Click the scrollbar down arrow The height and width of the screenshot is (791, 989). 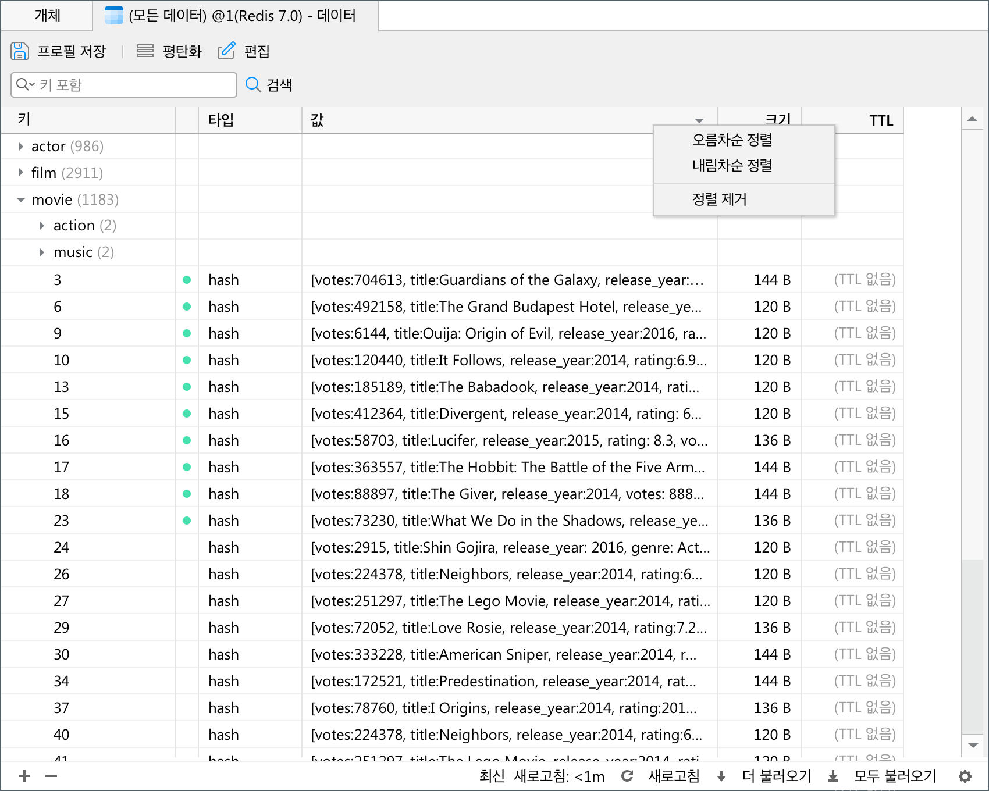pos(972,745)
